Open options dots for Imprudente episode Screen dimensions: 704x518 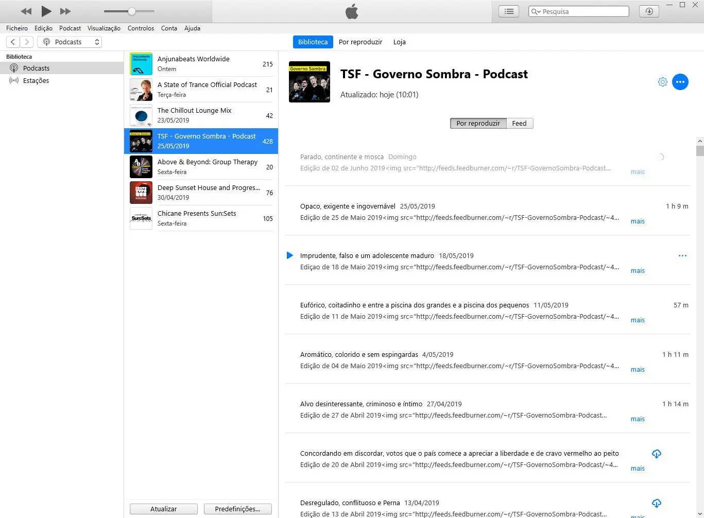point(682,255)
